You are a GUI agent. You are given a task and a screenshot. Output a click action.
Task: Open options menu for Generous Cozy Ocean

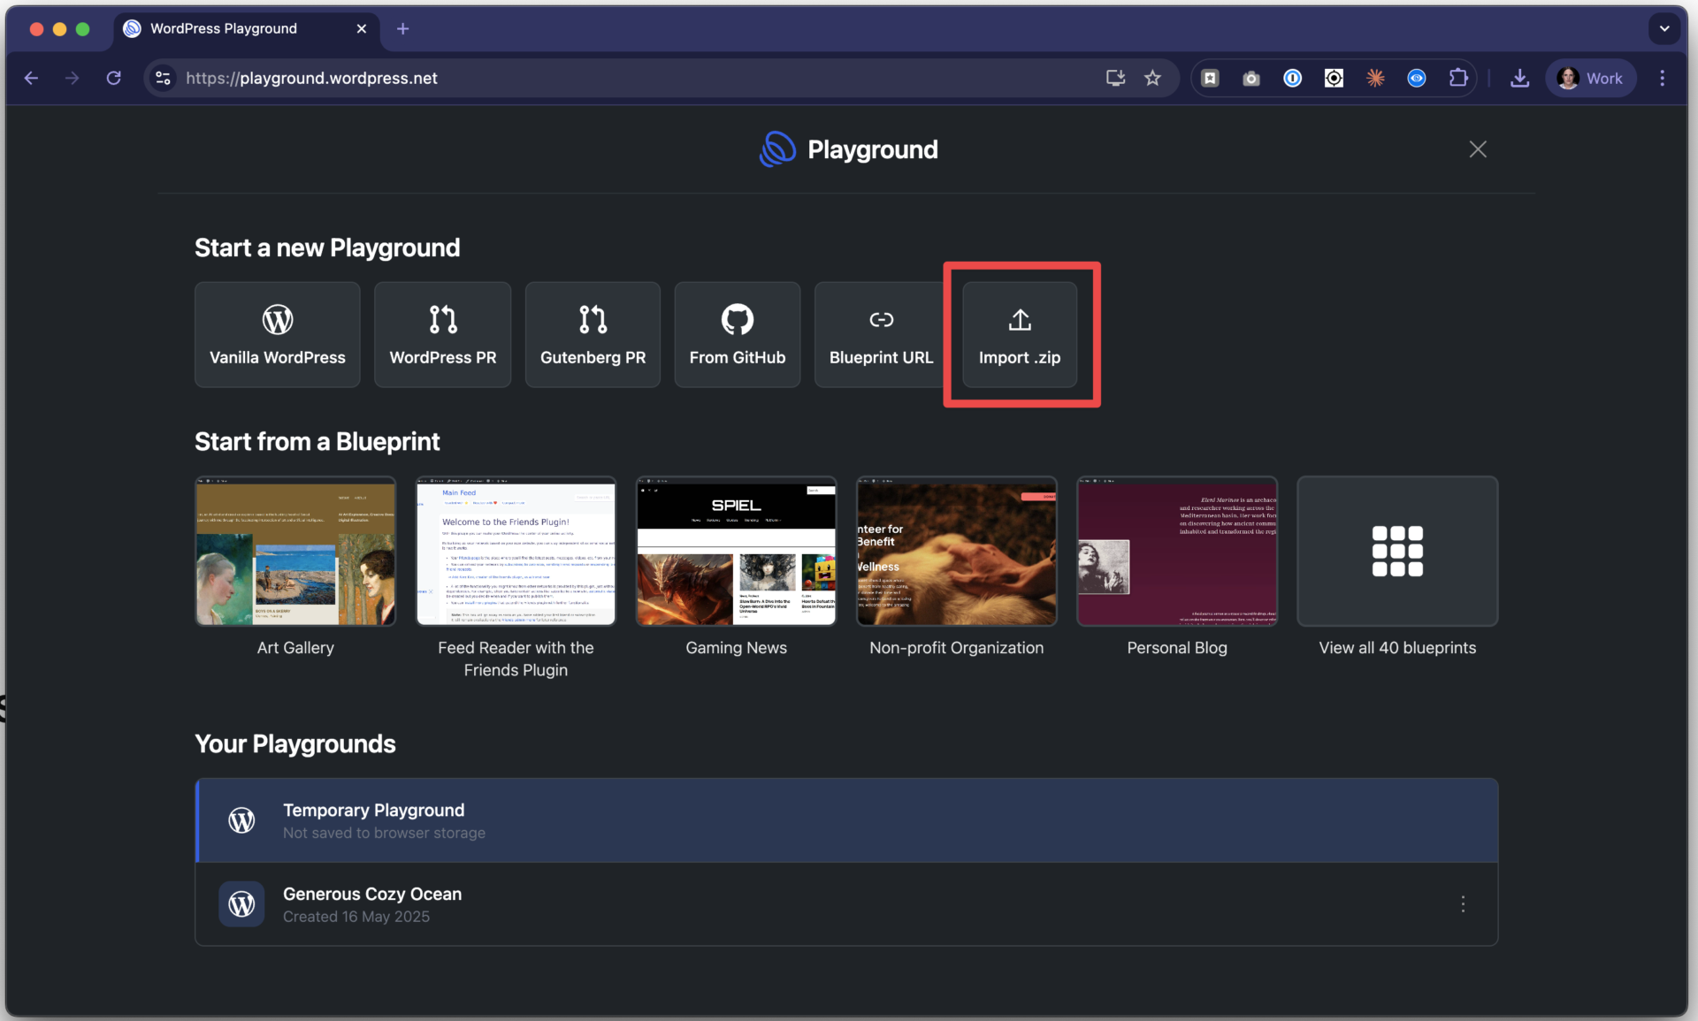(x=1464, y=904)
